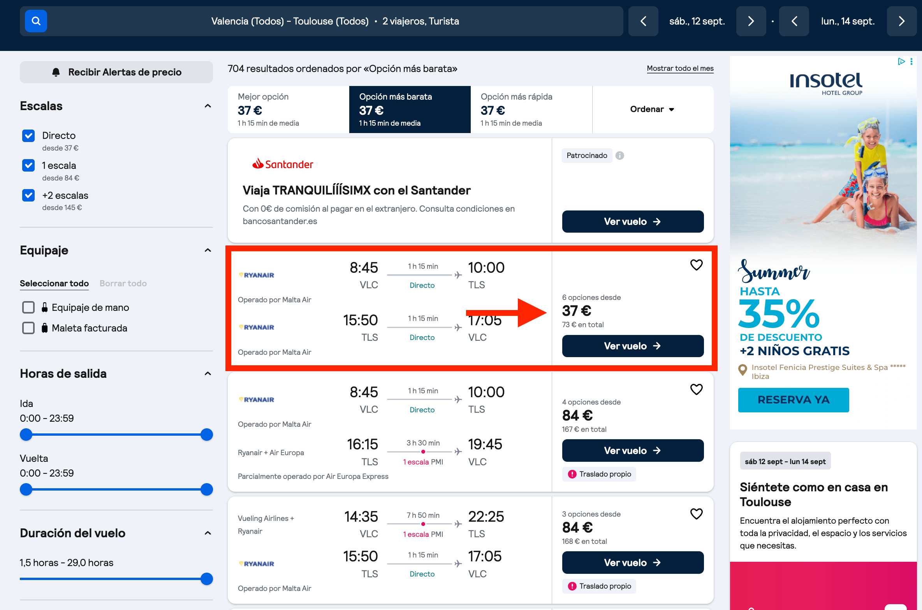Click the lun., 14 sept. return date
The width and height of the screenshot is (922, 610).
pos(848,21)
